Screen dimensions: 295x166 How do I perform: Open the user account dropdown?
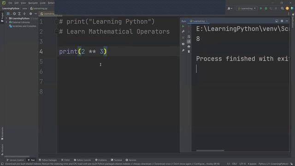click(230, 8)
